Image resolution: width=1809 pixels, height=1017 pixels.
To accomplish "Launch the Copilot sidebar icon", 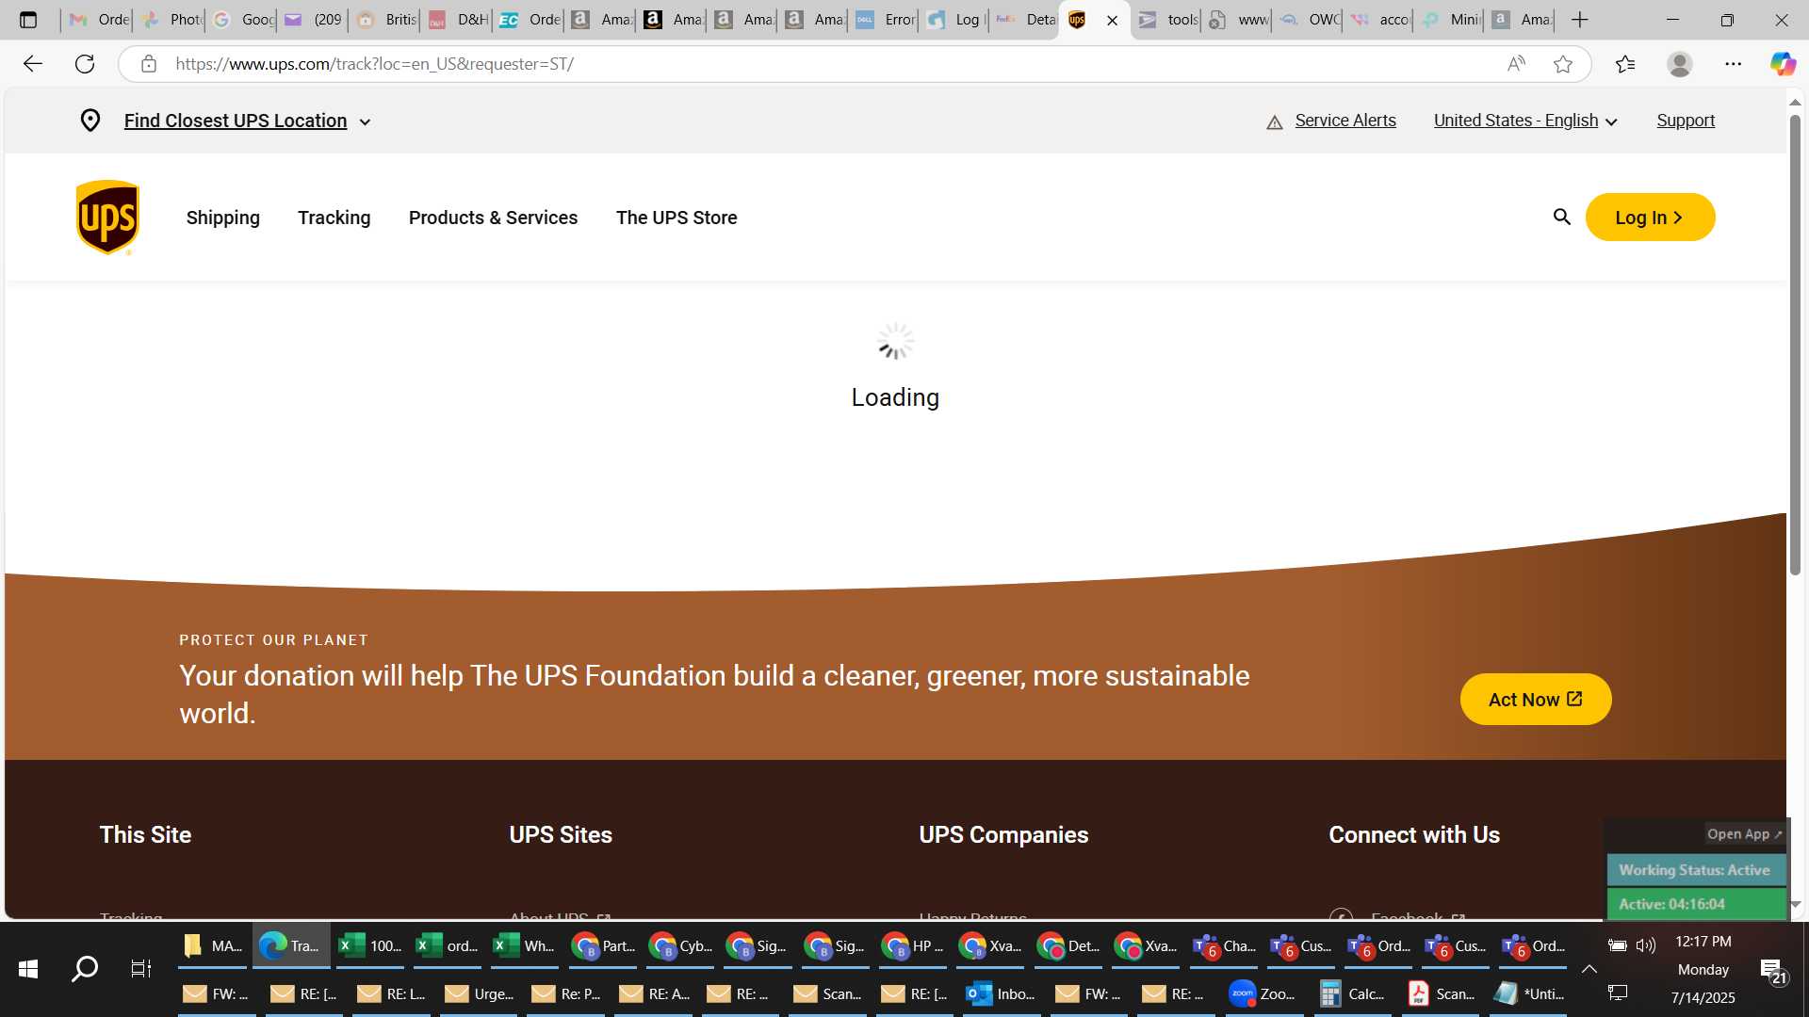I will click(1783, 64).
